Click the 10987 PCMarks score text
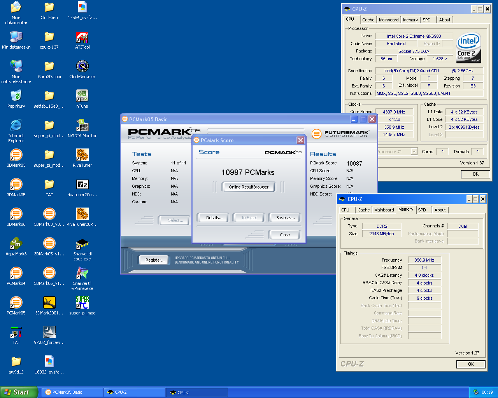This screenshot has height=398, width=498. point(248,172)
